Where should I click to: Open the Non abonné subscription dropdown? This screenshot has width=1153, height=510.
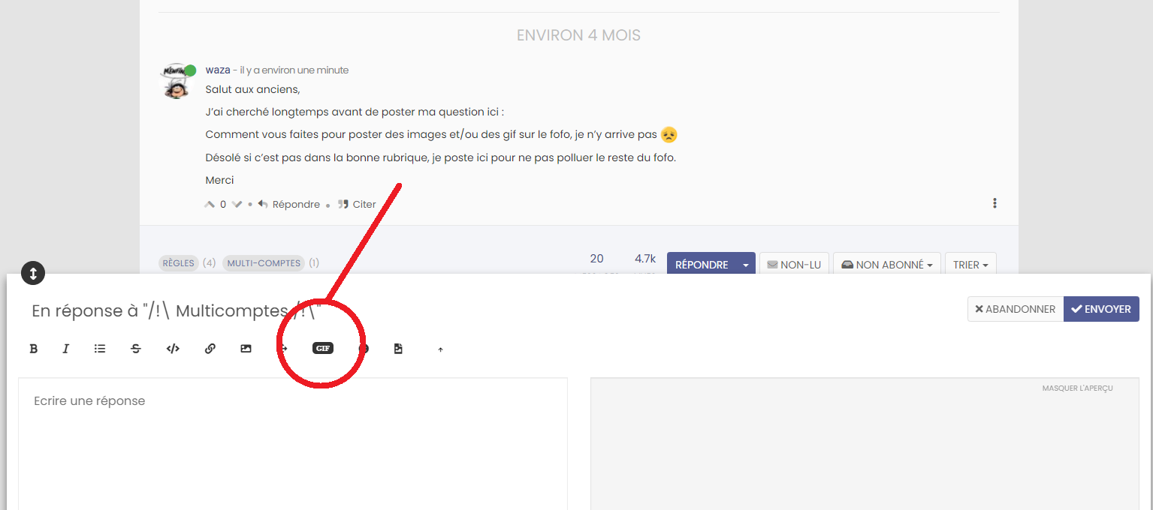(886, 265)
